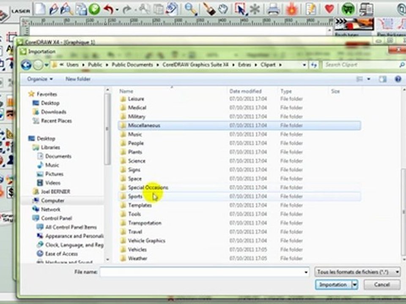Image resolution: width=406 pixels, height=304 pixels.
Task: Click Extras in the breadcrumb path
Action: click(x=244, y=65)
